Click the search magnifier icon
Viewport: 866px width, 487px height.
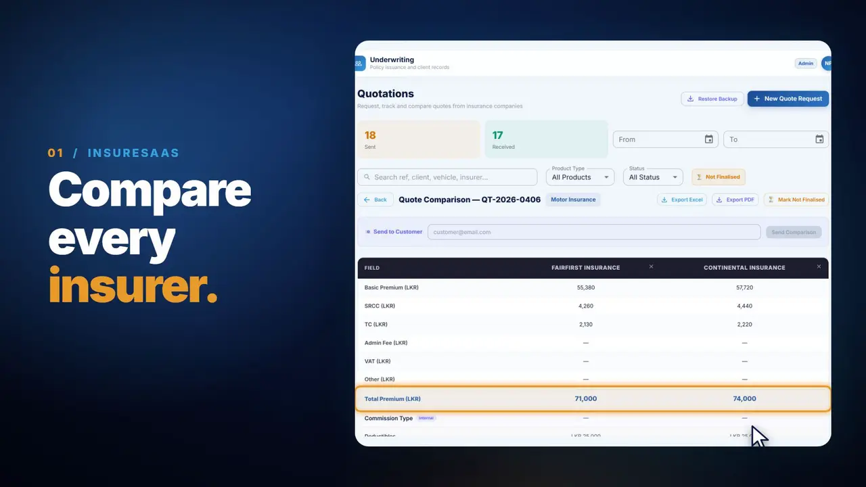coord(367,177)
